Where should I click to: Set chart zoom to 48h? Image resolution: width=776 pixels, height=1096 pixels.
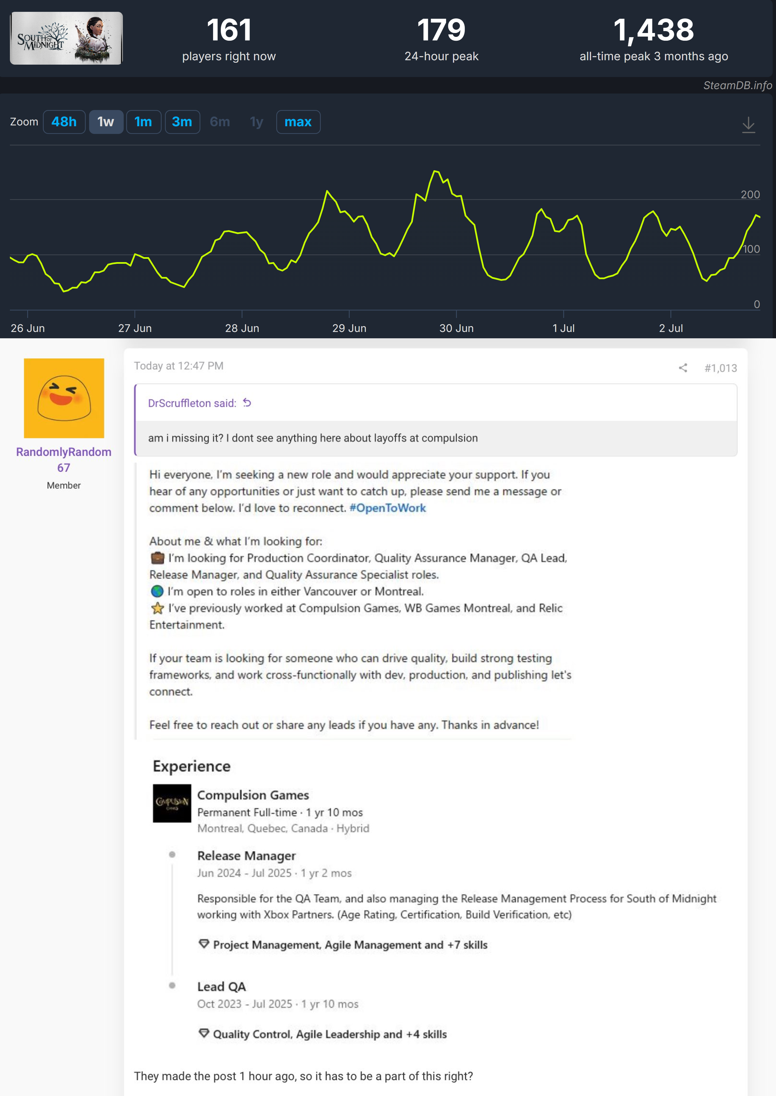coord(64,122)
